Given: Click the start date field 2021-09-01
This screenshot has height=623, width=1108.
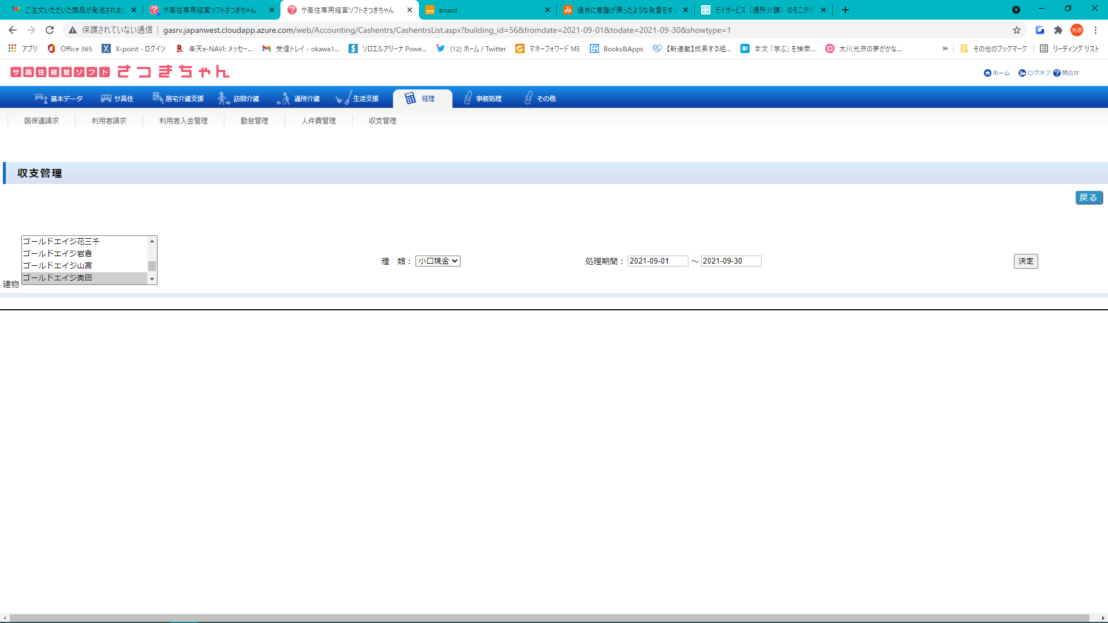Looking at the screenshot, I should point(657,261).
